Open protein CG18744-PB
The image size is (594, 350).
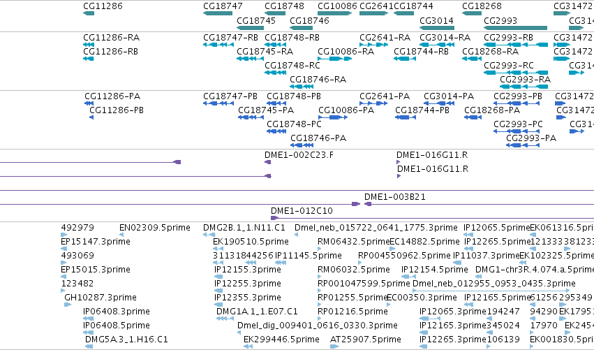(422, 110)
